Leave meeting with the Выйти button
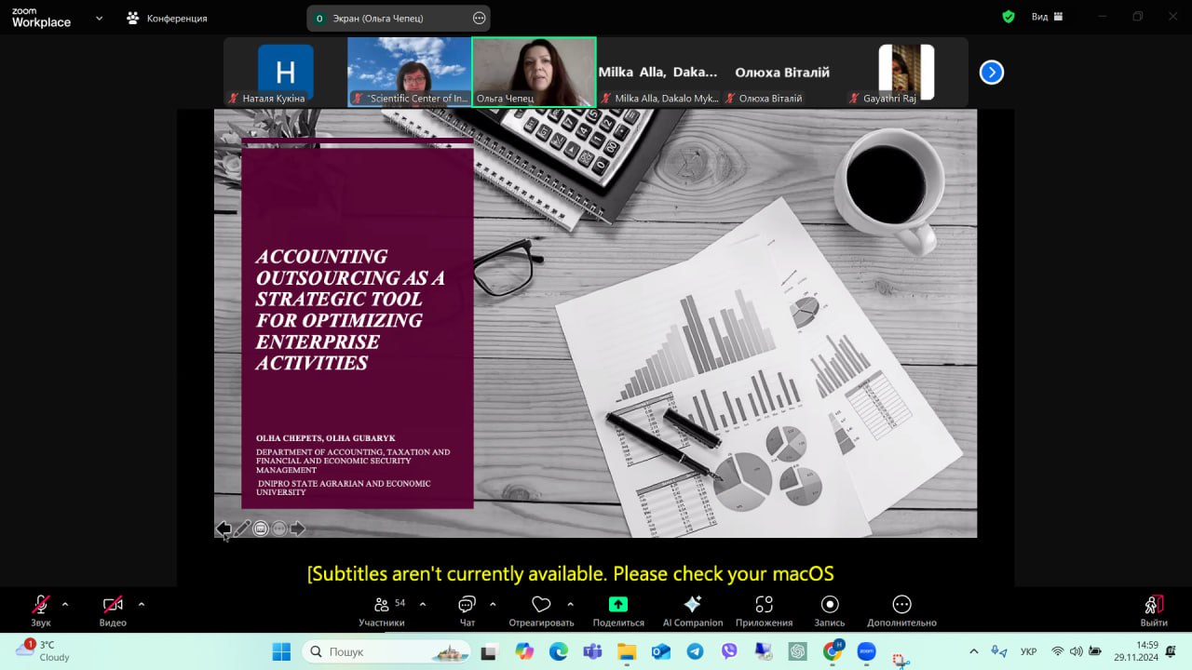 click(1154, 610)
